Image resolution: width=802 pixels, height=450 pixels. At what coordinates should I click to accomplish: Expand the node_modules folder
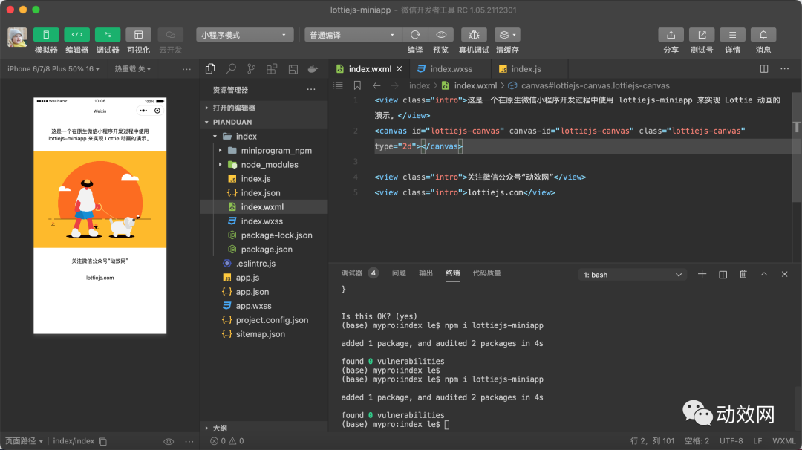264,165
